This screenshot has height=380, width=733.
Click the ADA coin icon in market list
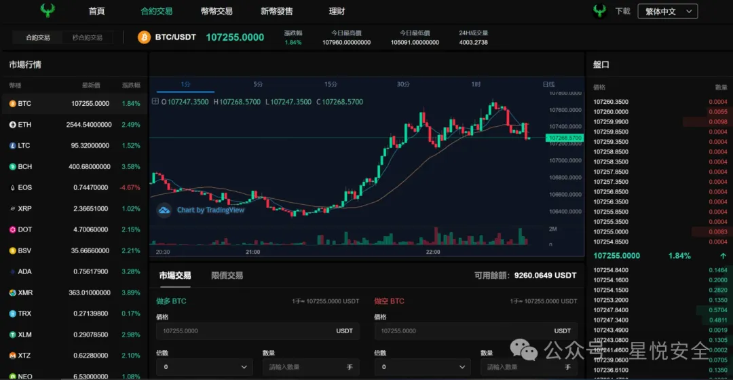point(13,271)
